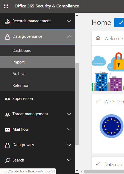Image resolution: width=124 pixels, height=174 pixels.
Task: Click the Data governance label
Action: (x=27, y=36)
